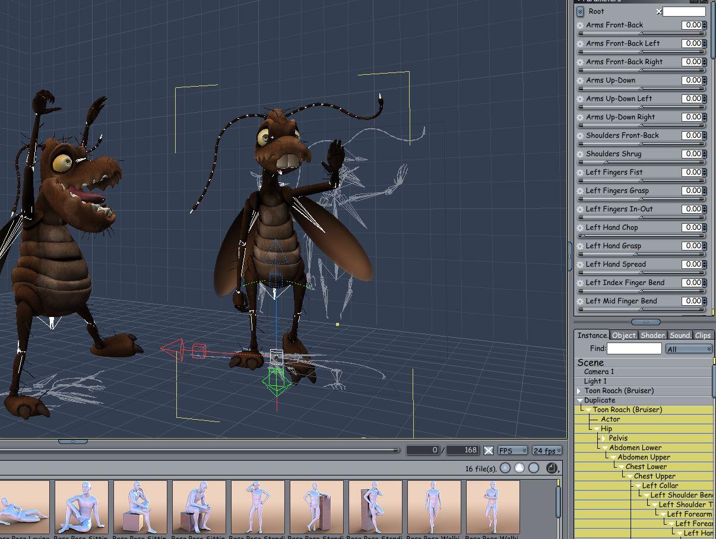Screen dimensions: 716x539
Task: Collapse the Duplicate group in Scene tree
Action: [x=579, y=401]
